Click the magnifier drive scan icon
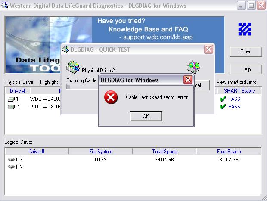Viewport: 267px width, 201px height. tap(73, 67)
